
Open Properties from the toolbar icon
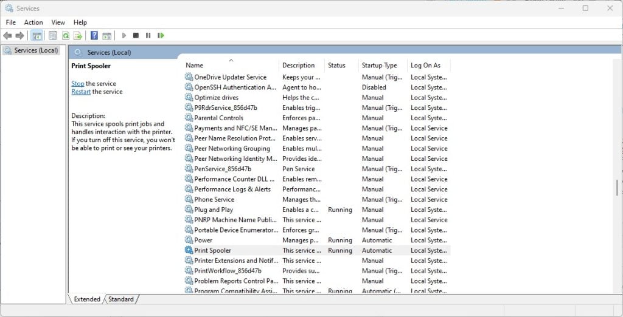53,36
